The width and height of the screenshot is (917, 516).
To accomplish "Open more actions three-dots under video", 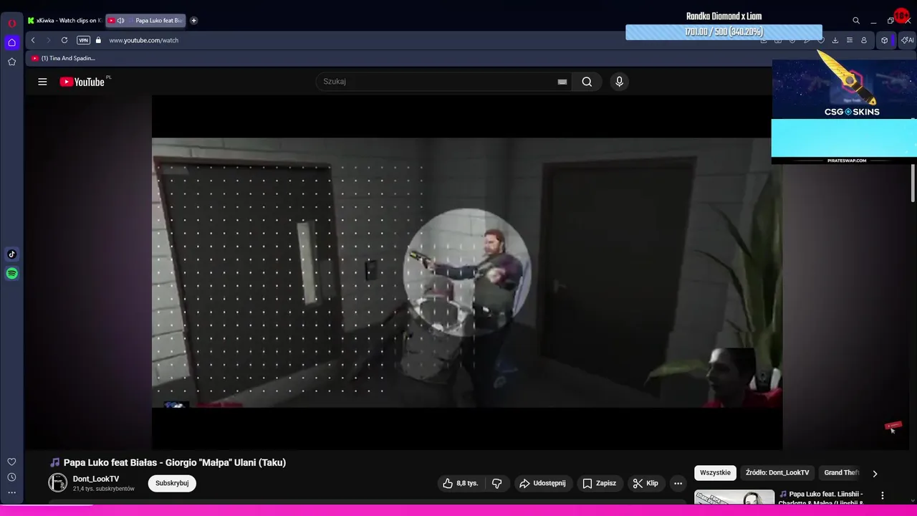I will (x=678, y=483).
